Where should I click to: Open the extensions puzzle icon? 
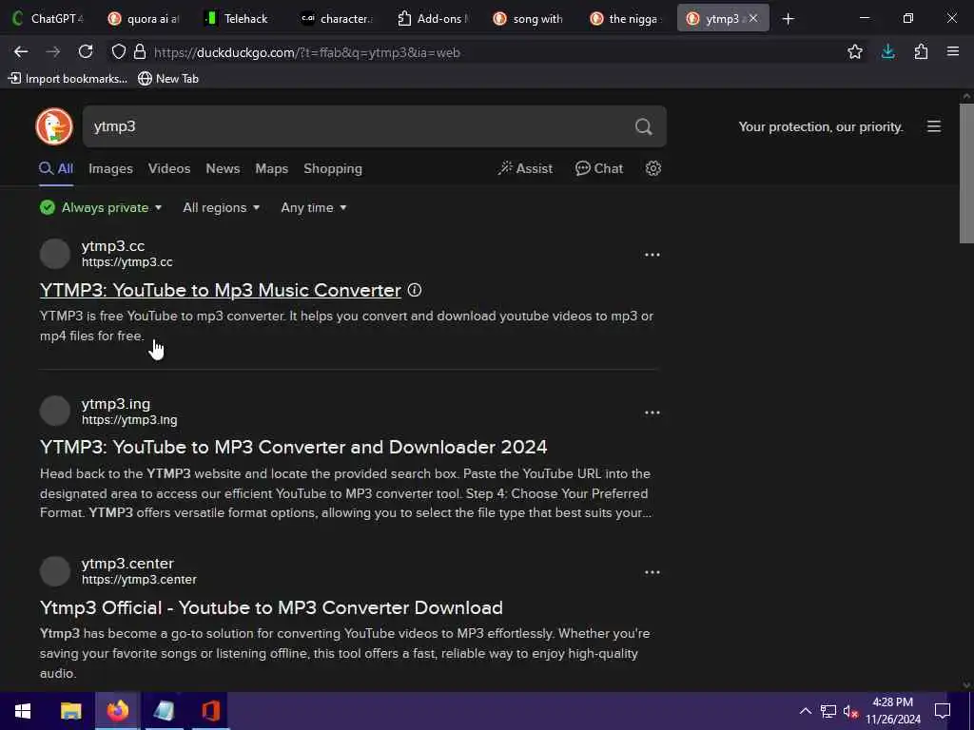(921, 52)
